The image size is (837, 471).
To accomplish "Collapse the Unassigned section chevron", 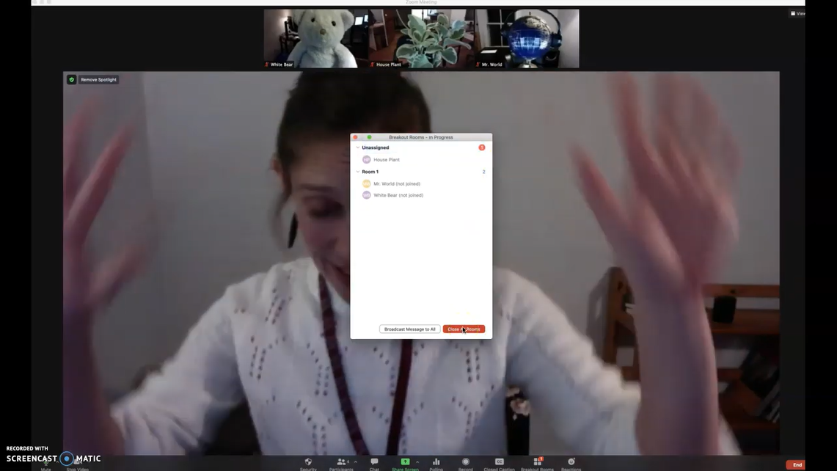I will click(x=358, y=147).
